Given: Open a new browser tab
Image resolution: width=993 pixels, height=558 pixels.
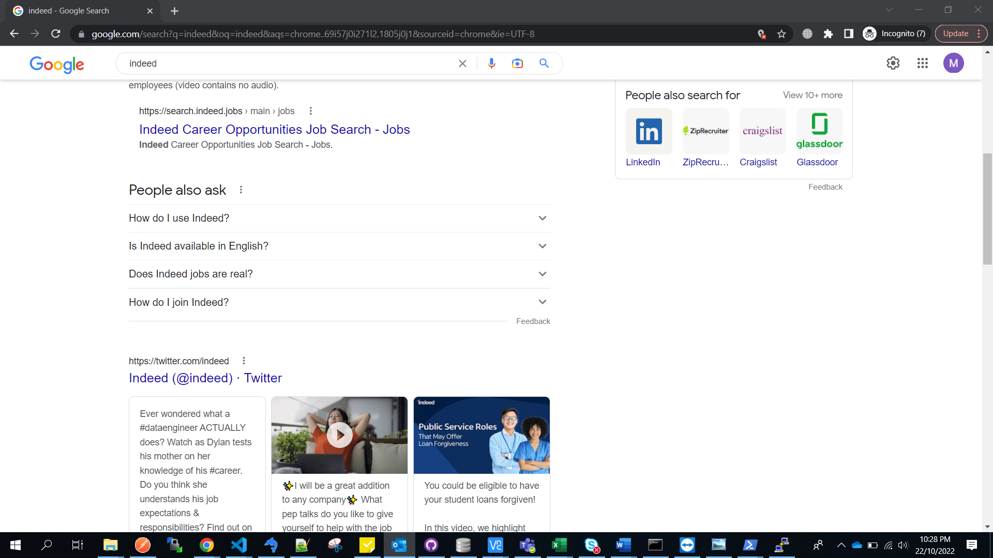Looking at the screenshot, I should (x=174, y=11).
